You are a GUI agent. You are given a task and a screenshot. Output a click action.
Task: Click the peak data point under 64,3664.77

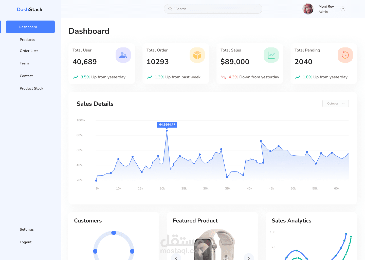click(x=167, y=131)
